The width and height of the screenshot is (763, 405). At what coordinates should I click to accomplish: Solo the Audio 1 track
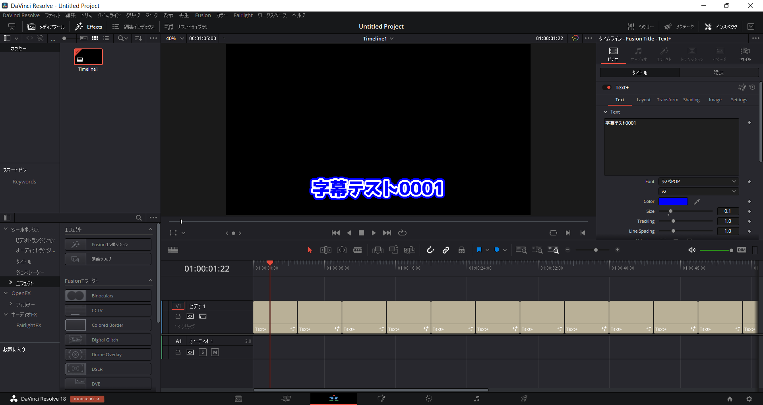tap(203, 352)
